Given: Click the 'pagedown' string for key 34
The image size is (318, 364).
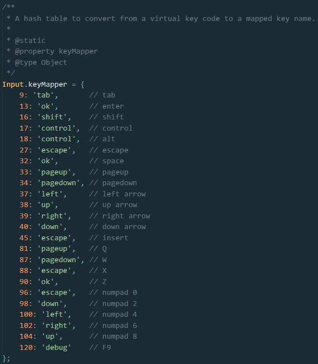Looking at the screenshot, I should click(x=59, y=183).
